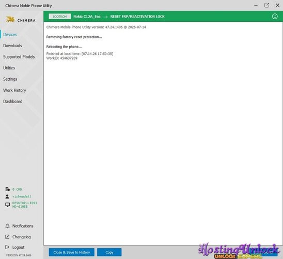Image resolution: width=283 pixels, height=259 pixels.
Task: Click the user profile icon
Action: click(7, 196)
